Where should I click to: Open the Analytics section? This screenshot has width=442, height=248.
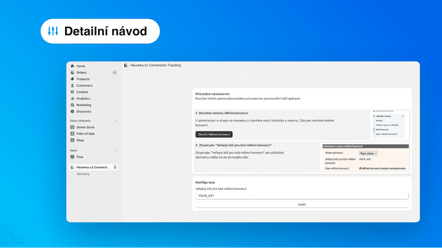tap(83, 98)
